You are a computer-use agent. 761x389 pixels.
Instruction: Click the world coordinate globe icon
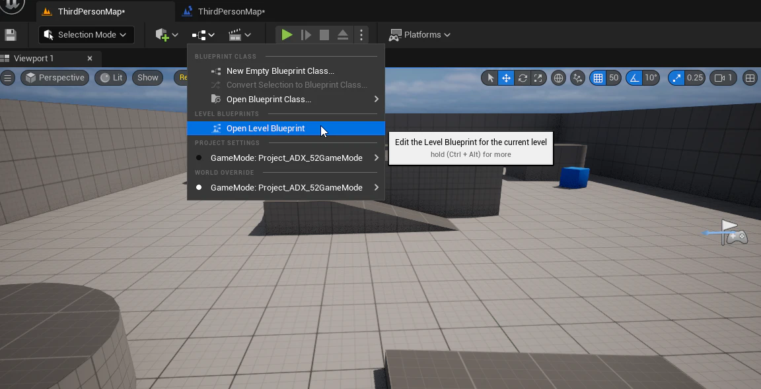pyautogui.click(x=559, y=78)
